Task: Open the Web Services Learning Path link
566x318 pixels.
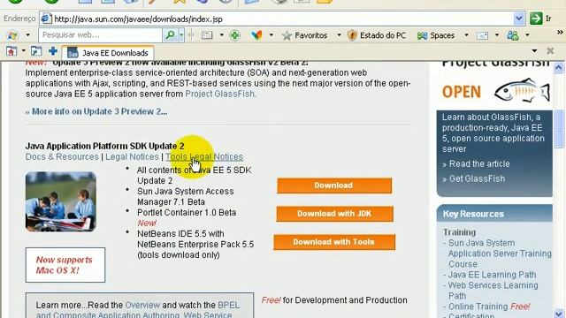Action: (493, 291)
